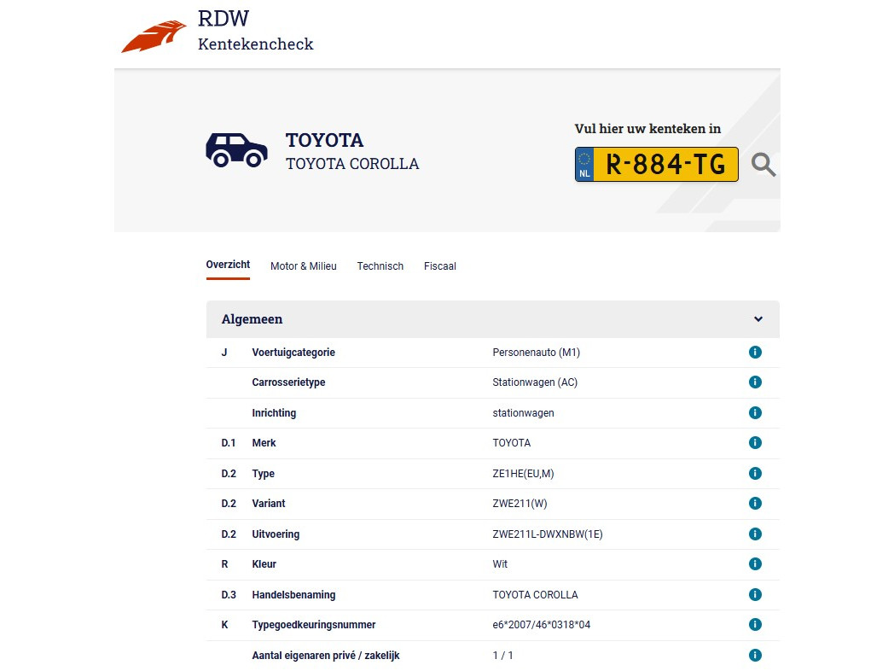Click the Algemeen section header text

click(252, 319)
